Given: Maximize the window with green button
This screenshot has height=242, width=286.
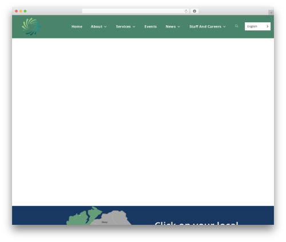Looking at the screenshot, I should click(x=25, y=11).
